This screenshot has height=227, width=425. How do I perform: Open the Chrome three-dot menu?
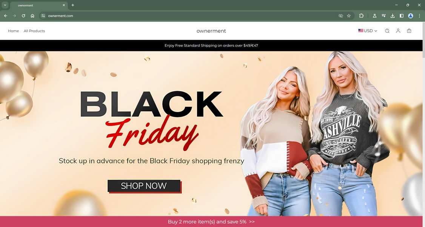click(x=419, y=16)
